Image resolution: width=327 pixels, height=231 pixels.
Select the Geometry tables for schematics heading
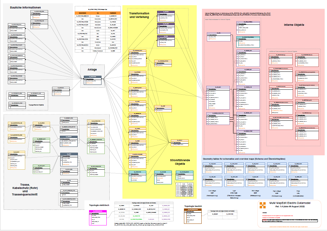244,159
